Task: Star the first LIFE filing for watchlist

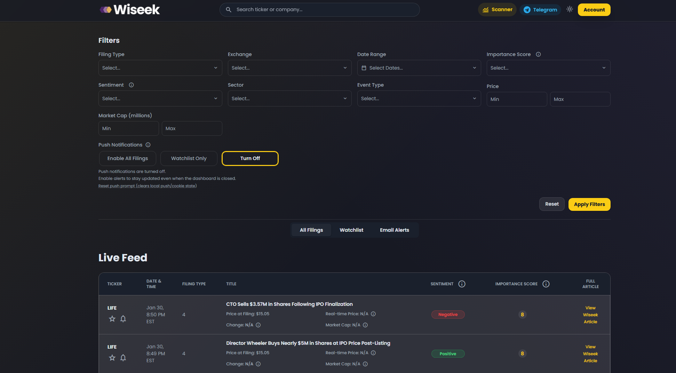Action: click(x=112, y=319)
